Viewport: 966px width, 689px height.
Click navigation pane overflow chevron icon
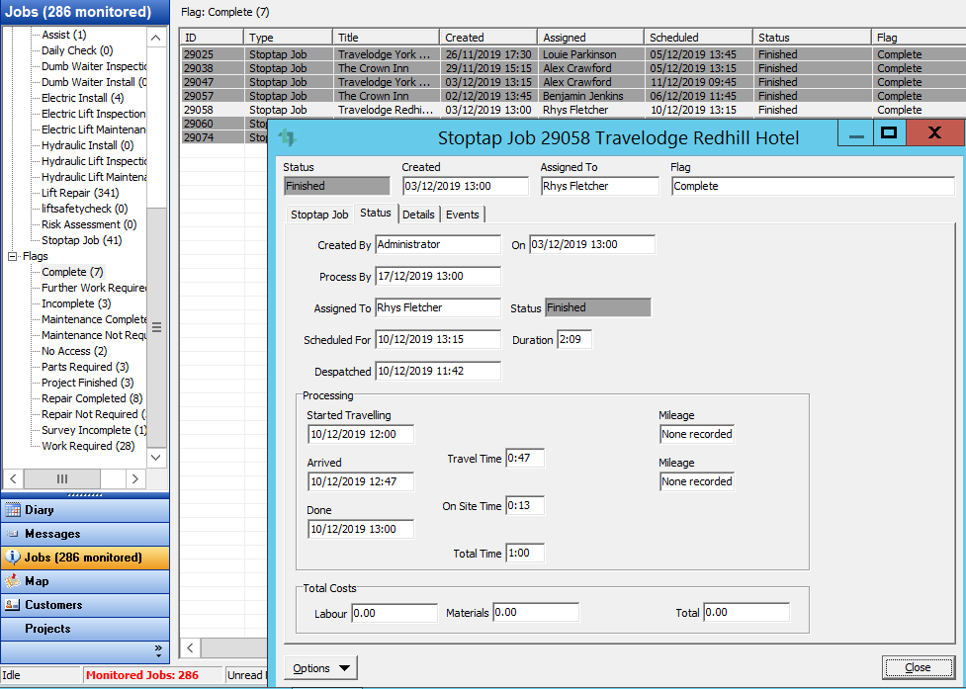click(x=158, y=649)
